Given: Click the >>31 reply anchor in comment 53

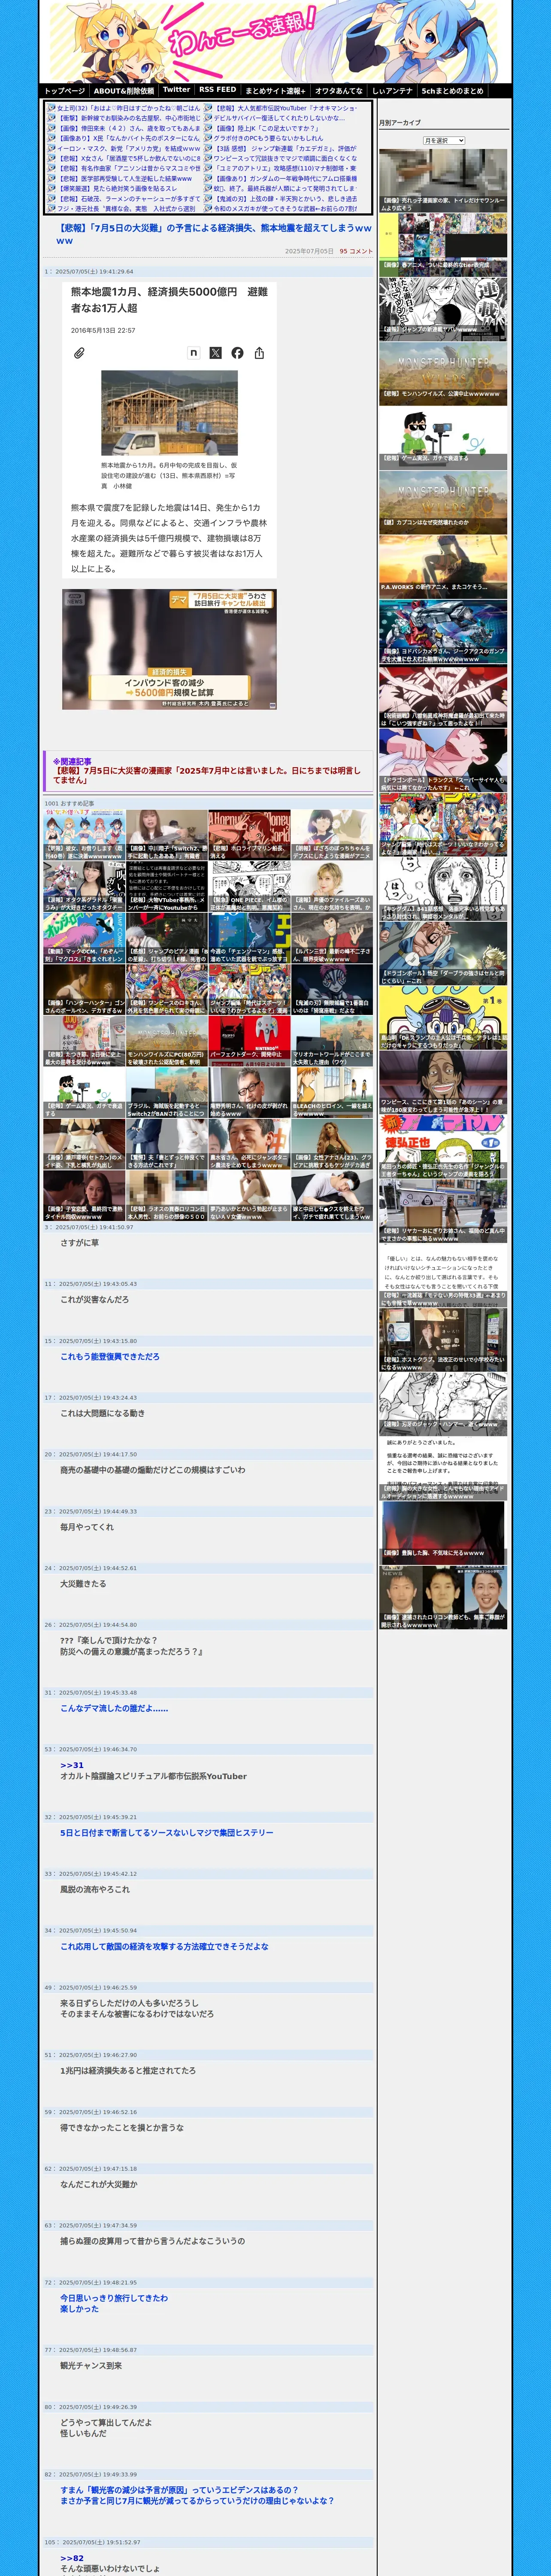Looking at the screenshot, I should pos(72,1765).
